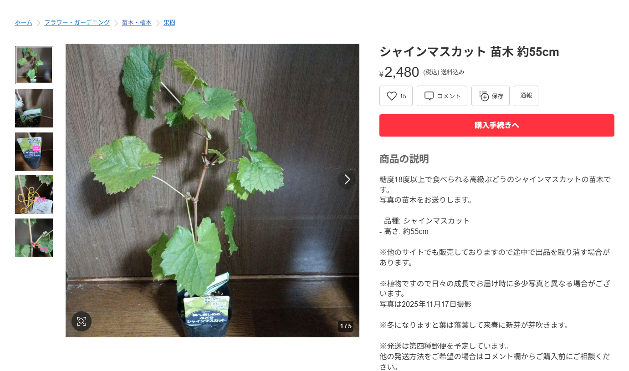Image resolution: width=629 pixels, height=371 pixels.
Task: Click the save list plus icon
Action: [484, 96]
